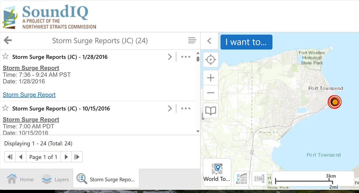Image resolution: width=359 pixels, height=193 pixels.
Task: Click the results list scrollbar down arrow
Action: coord(198,132)
